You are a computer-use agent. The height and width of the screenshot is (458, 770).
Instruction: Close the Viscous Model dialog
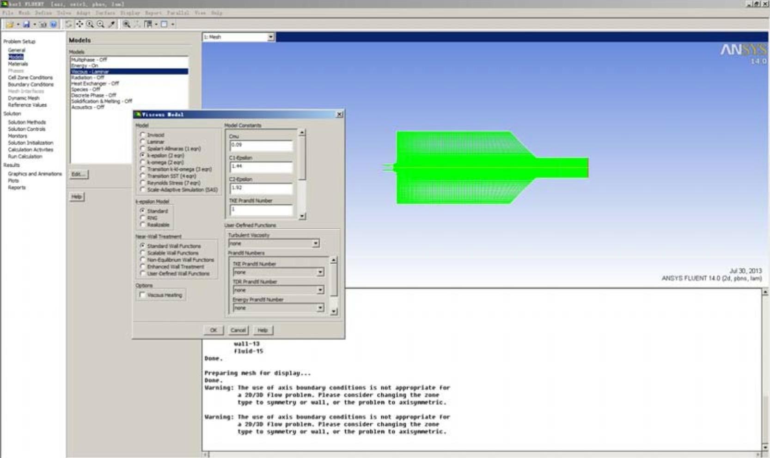(339, 114)
